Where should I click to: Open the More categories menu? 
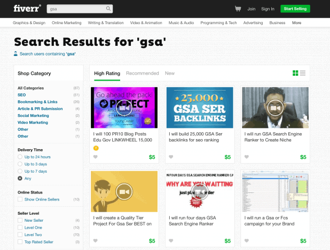coord(296,23)
